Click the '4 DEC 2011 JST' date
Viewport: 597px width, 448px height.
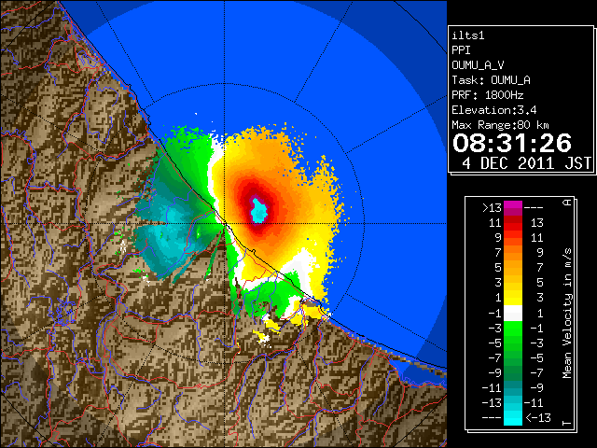coord(526,163)
